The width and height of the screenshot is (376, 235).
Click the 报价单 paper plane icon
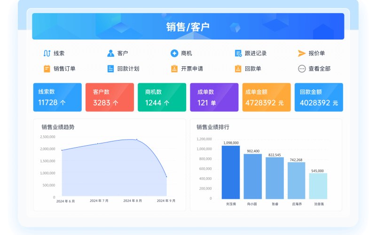[302, 53]
